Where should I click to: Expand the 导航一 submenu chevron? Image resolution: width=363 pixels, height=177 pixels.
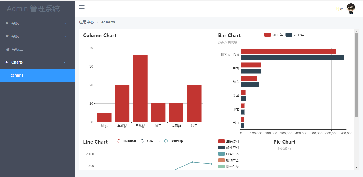pos(66,23)
